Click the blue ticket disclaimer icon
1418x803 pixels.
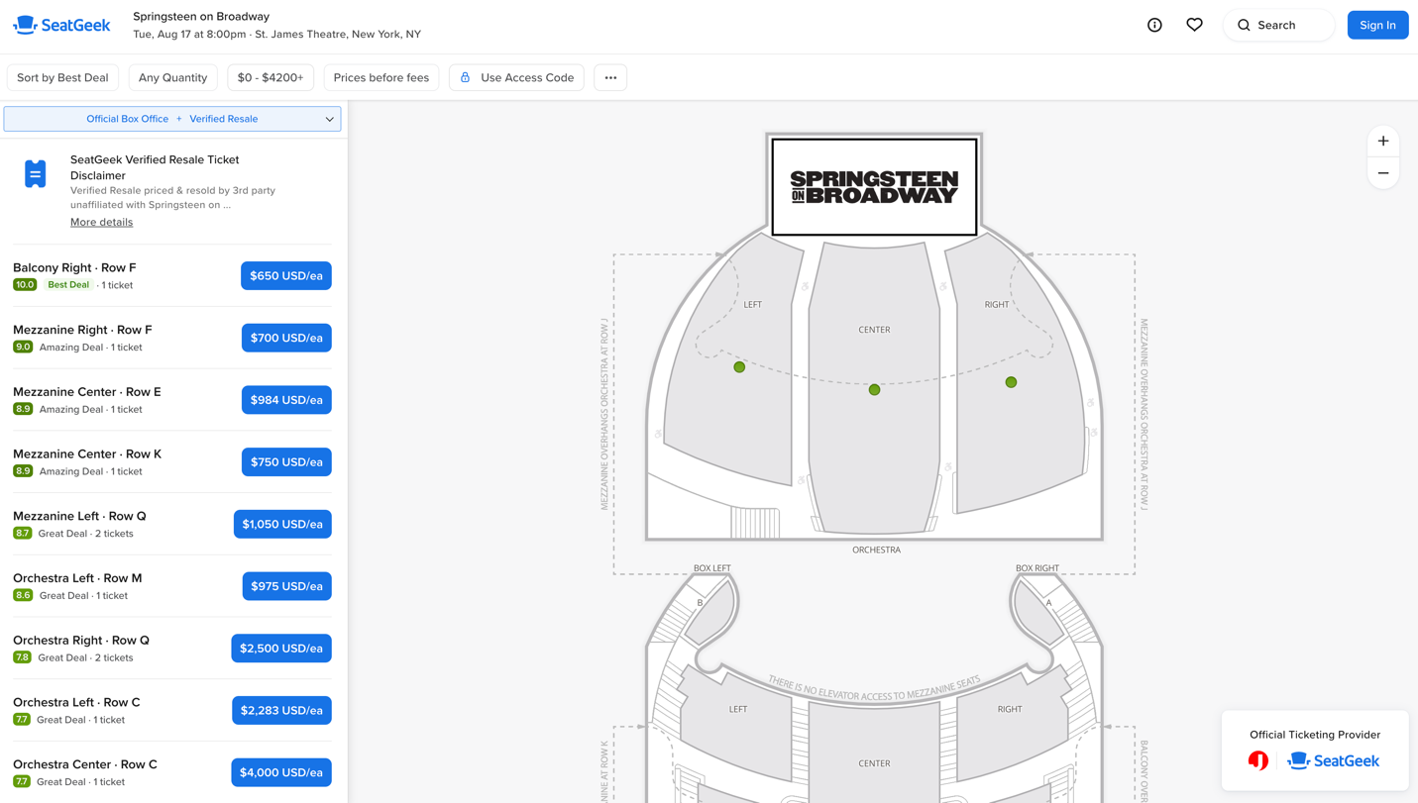coord(35,172)
